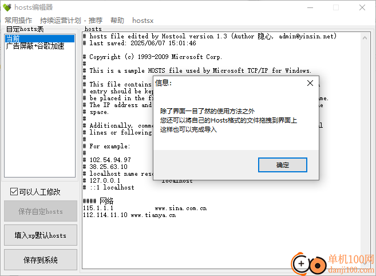Click the line 112.114.11.10 www.tianya.cn
The image size is (376, 276).
(129, 215)
